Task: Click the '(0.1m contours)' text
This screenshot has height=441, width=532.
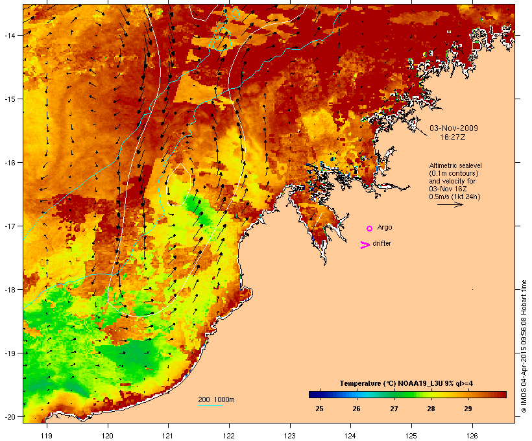Action: tap(454, 173)
